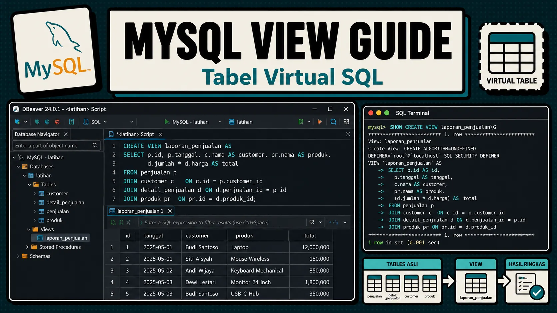Click the new connection plug icon
Image resolution: width=557 pixels, height=313 pixels.
[17, 122]
